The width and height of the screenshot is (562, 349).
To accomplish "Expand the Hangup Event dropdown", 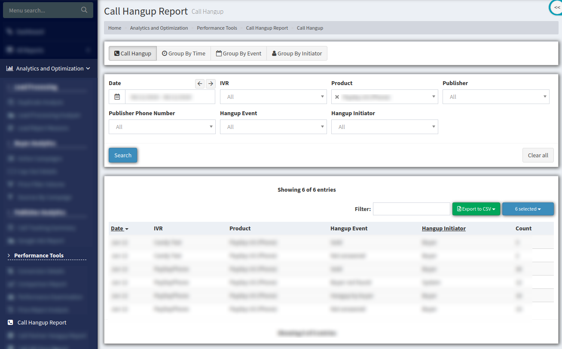I will 273,127.
